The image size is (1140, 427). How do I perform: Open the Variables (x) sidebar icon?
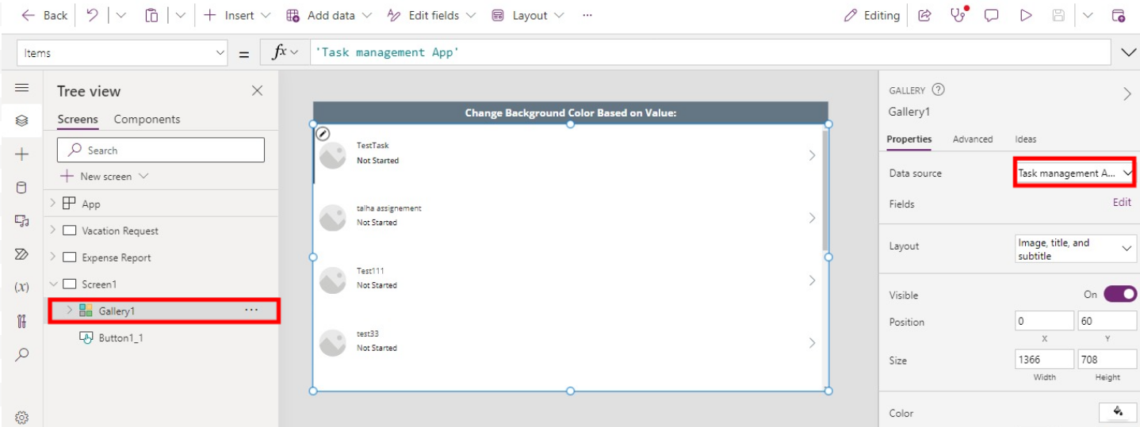point(21,287)
